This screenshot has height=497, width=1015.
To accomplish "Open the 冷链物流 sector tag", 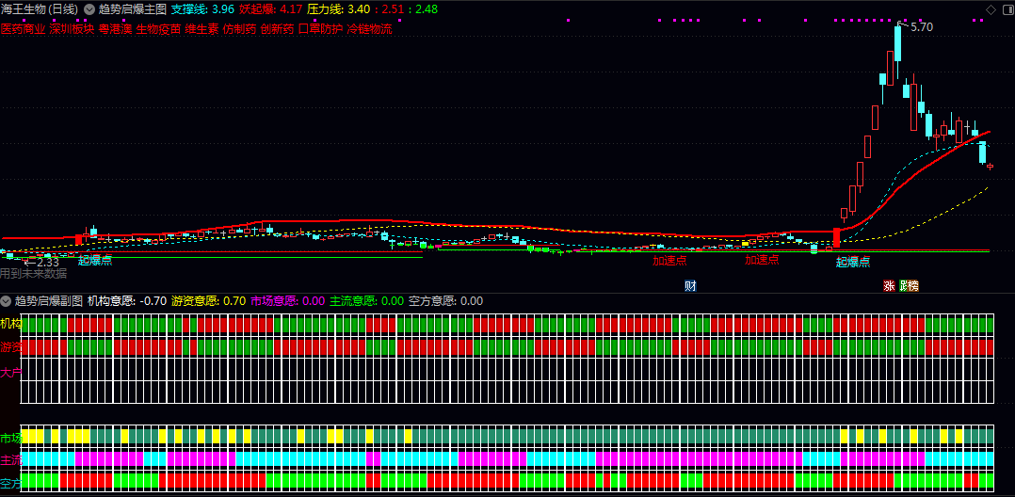I will (x=370, y=29).
